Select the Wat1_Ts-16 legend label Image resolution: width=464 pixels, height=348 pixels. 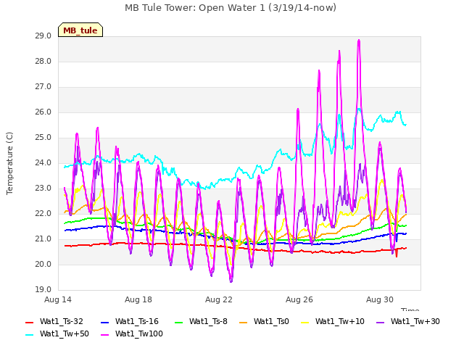click(137, 321)
